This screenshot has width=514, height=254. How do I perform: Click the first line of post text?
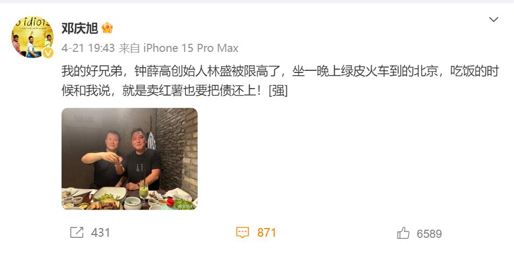click(x=280, y=71)
